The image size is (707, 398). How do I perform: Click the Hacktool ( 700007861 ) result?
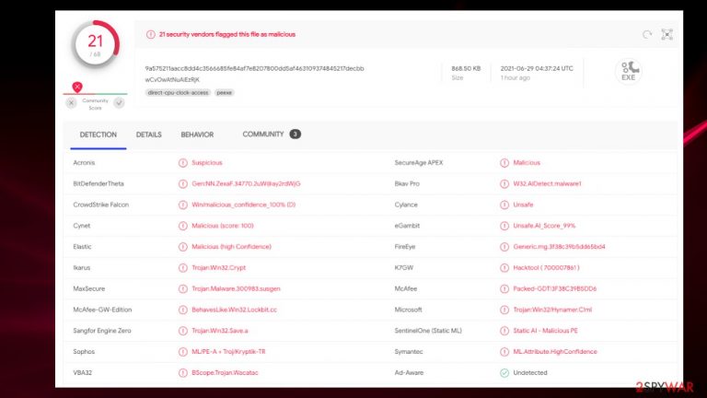(x=546, y=268)
